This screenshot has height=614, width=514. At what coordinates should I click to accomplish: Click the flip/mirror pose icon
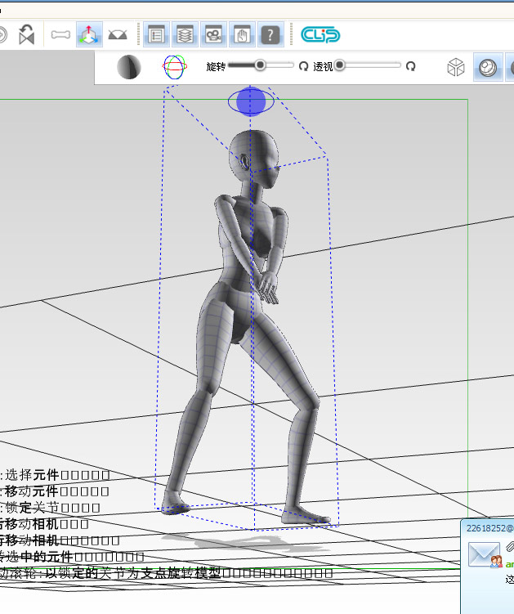(x=26, y=34)
